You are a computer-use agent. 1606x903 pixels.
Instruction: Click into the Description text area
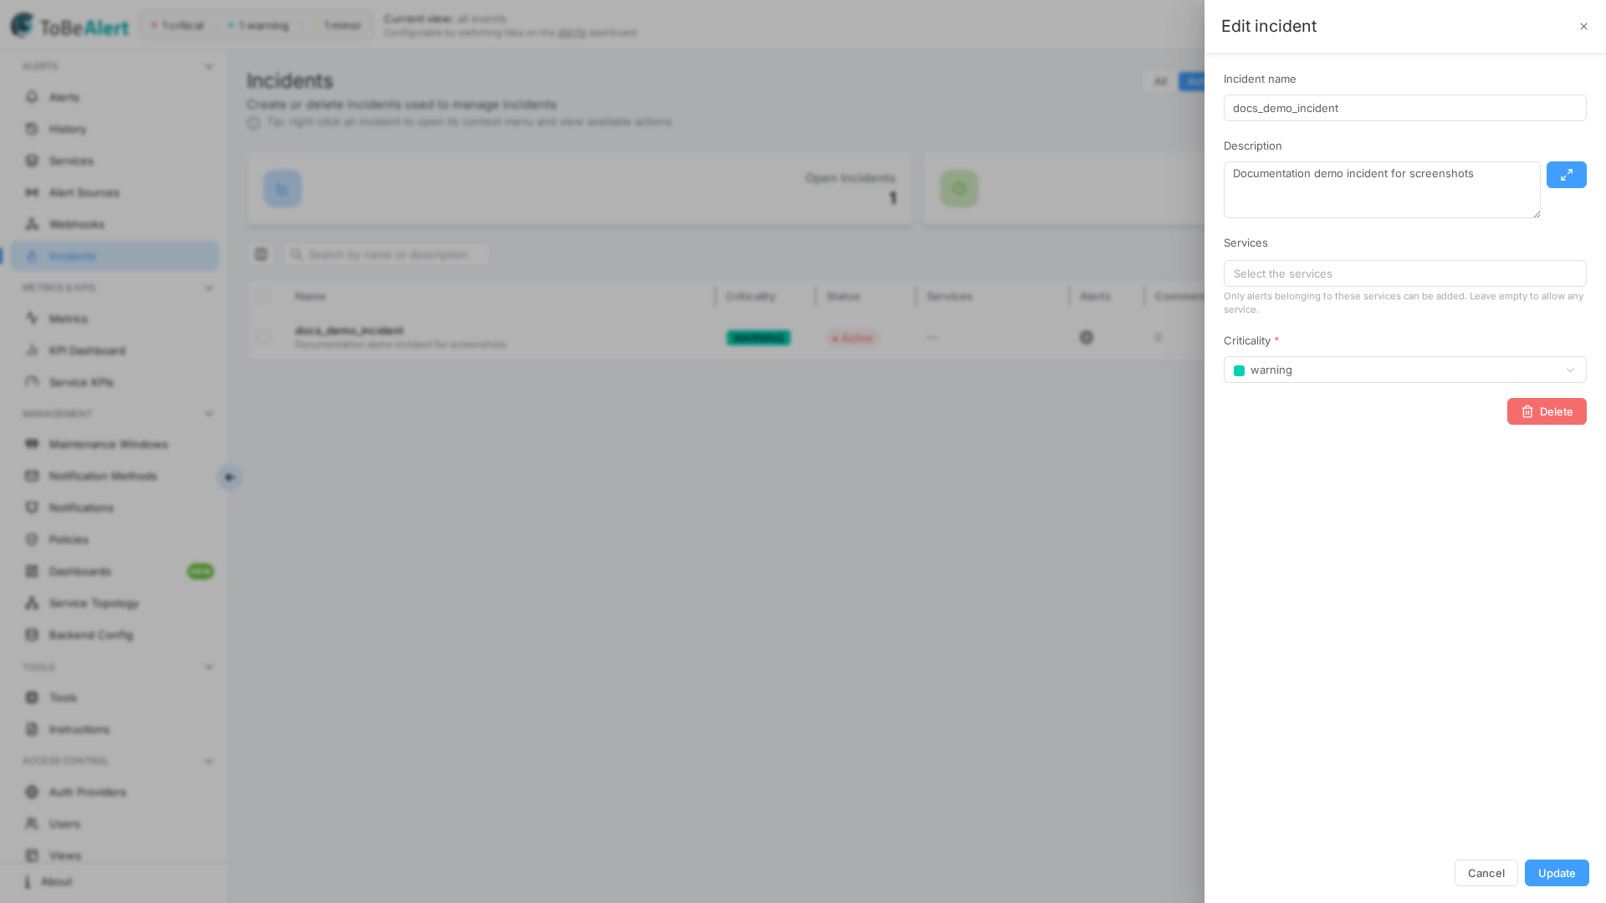(1382, 190)
